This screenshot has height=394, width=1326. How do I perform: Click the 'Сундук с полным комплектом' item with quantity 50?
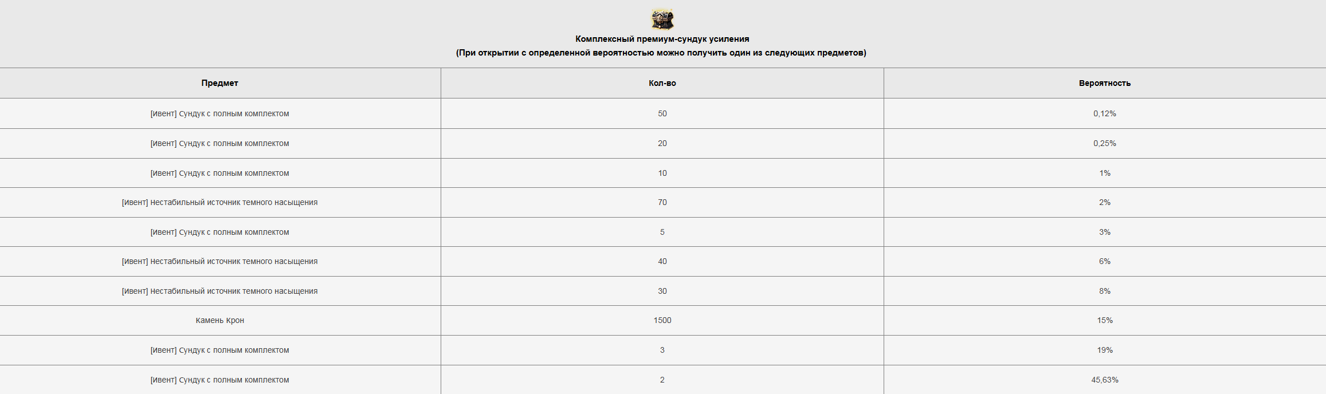pos(219,113)
